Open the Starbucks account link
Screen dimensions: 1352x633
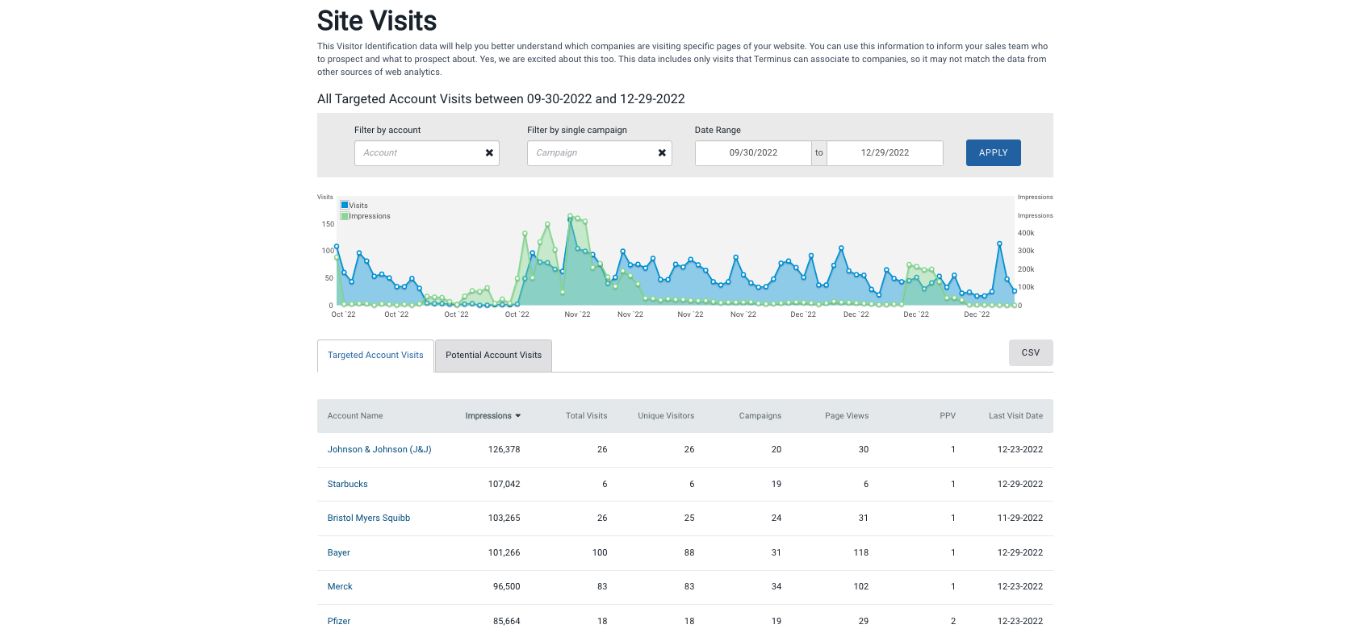[347, 485]
